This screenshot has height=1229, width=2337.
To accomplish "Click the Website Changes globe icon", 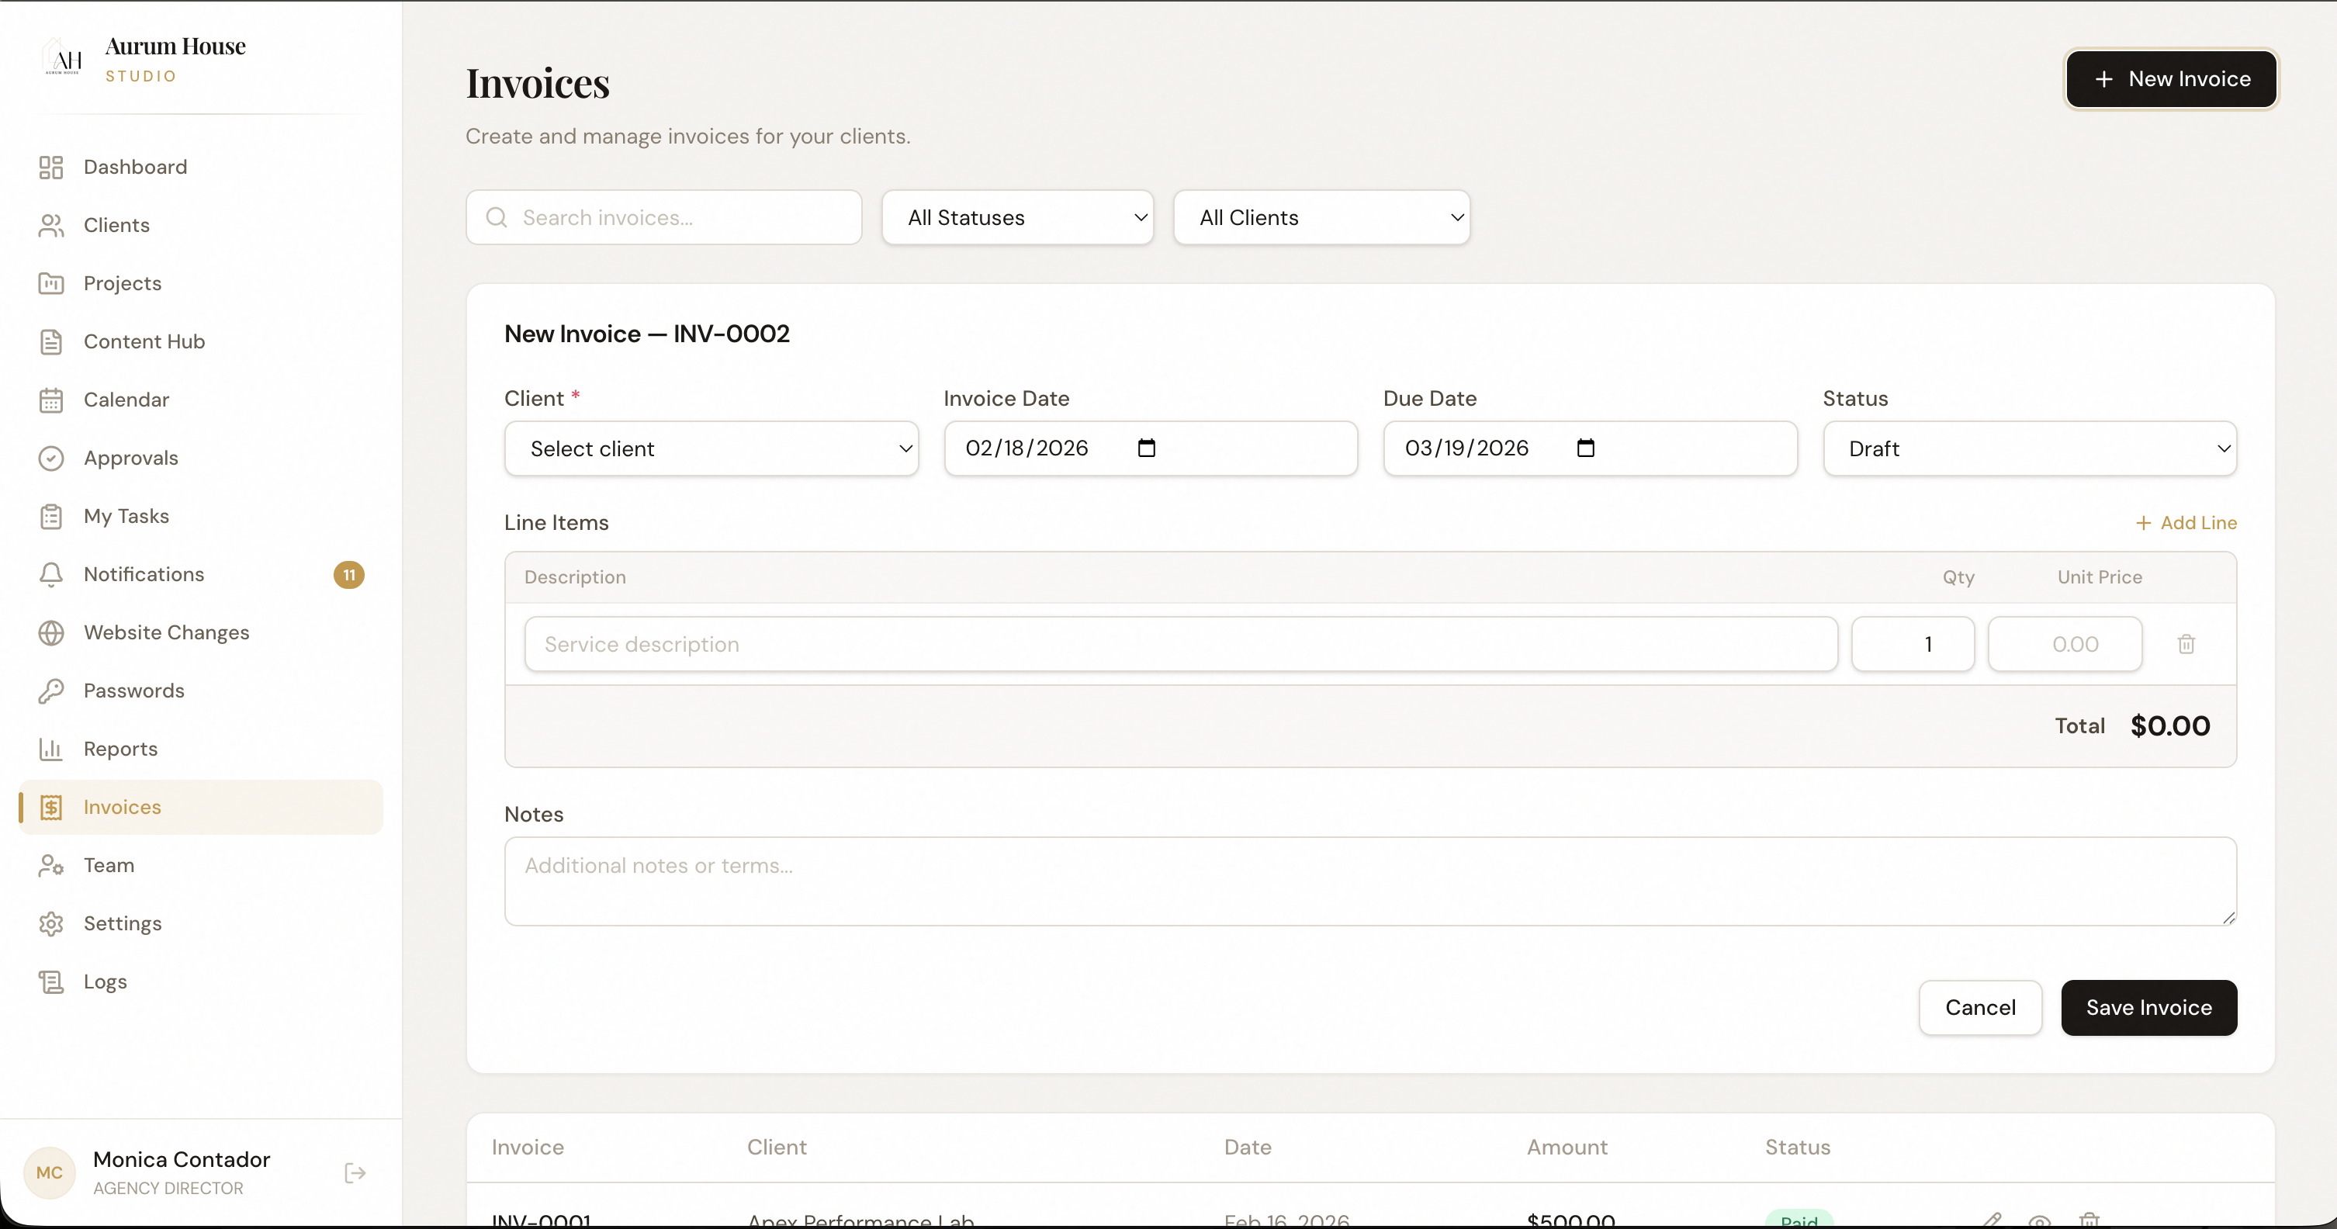I will (x=52, y=632).
